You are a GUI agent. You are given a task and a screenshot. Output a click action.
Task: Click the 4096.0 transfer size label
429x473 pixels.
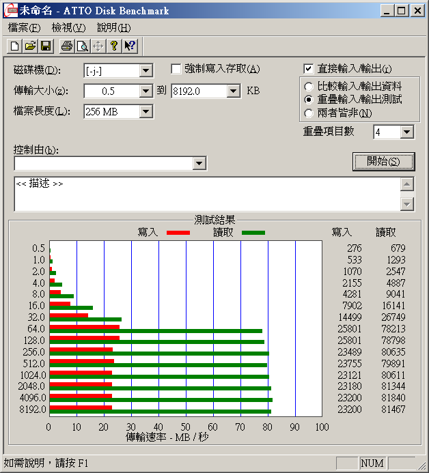(x=33, y=398)
